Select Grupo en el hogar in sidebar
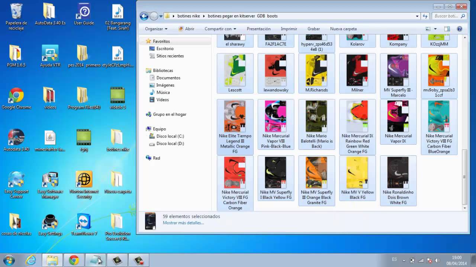 (170, 114)
